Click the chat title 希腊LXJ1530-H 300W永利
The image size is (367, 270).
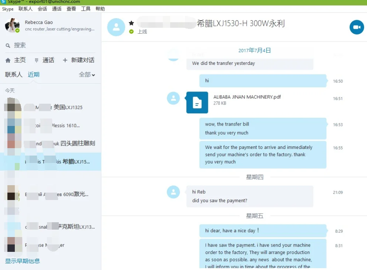click(240, 23)
